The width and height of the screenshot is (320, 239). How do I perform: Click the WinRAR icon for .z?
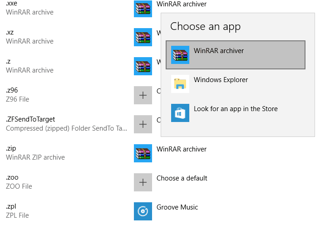click(143, 66)
